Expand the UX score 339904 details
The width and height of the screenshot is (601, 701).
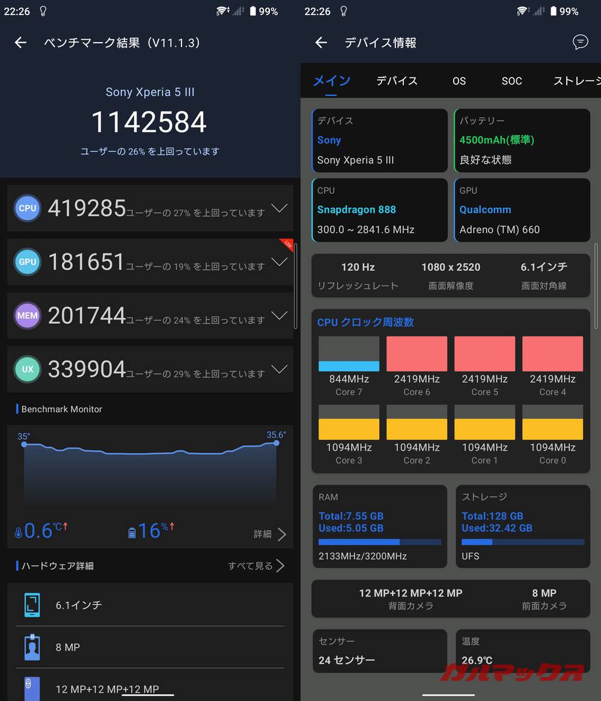[279, 369]
